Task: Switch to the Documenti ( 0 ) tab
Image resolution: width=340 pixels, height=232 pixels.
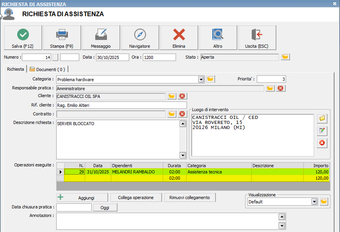Action: [x=47, y=69]
